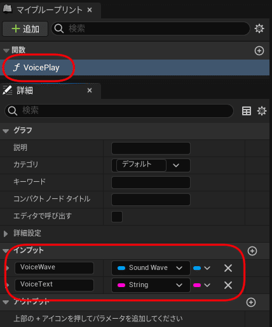Open details panel settings gear

[x=262, y=111]
